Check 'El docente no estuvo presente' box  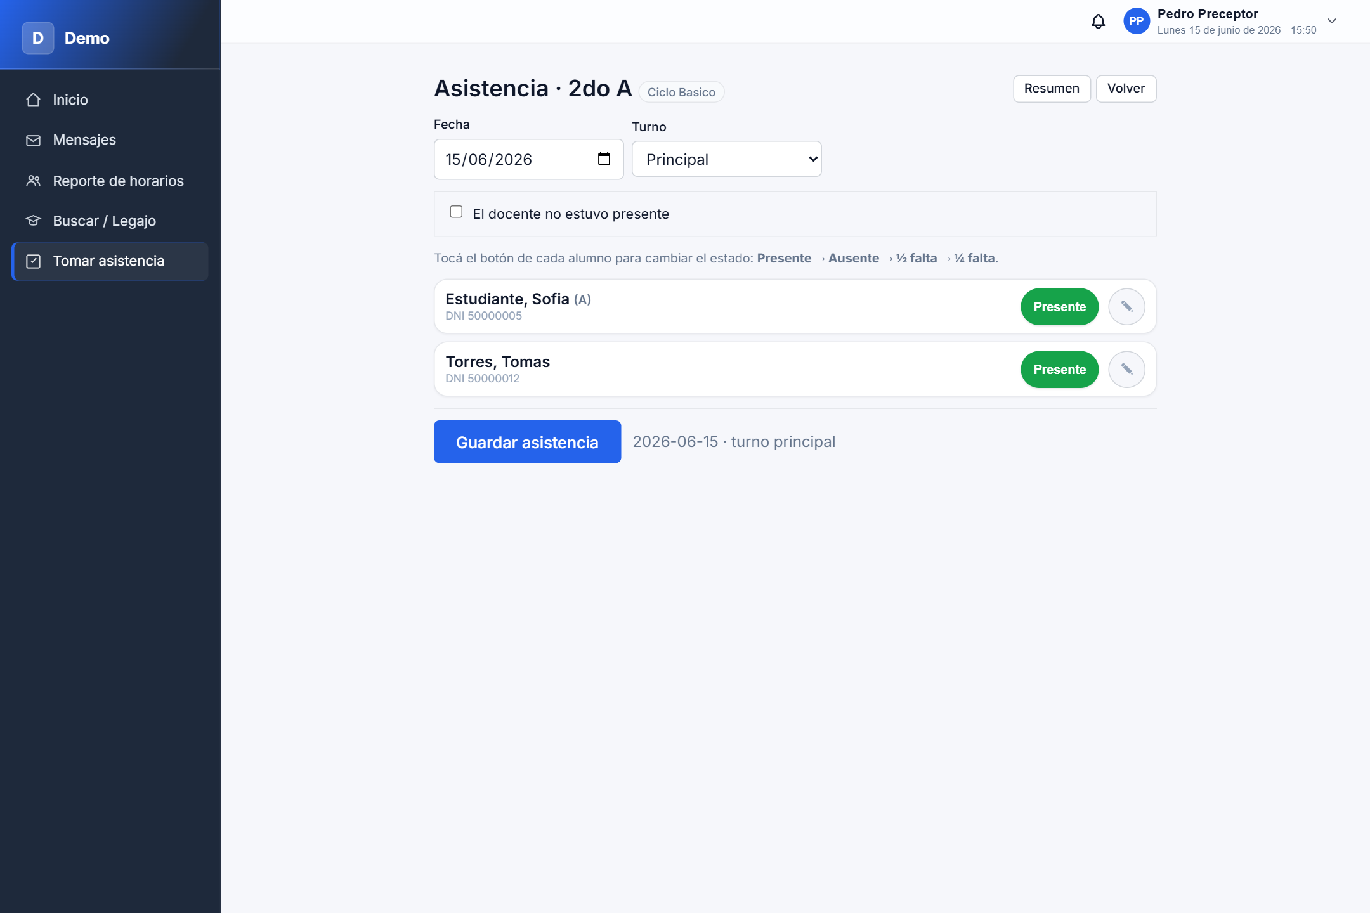coord(456,212)
